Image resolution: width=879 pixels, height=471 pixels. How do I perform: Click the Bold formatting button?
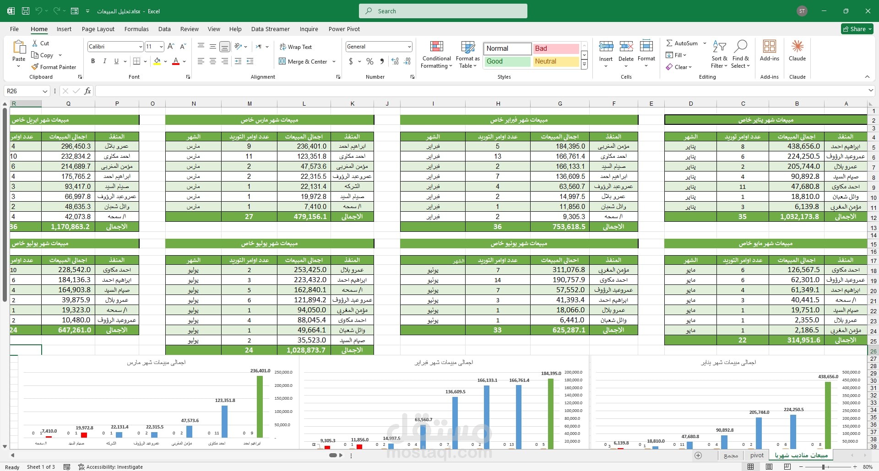coord(93,61)
